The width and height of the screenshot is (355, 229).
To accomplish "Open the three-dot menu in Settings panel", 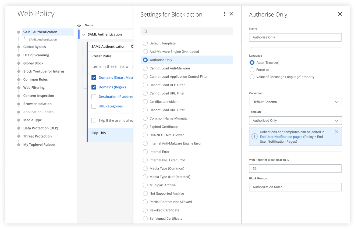I will pos(224,14).
